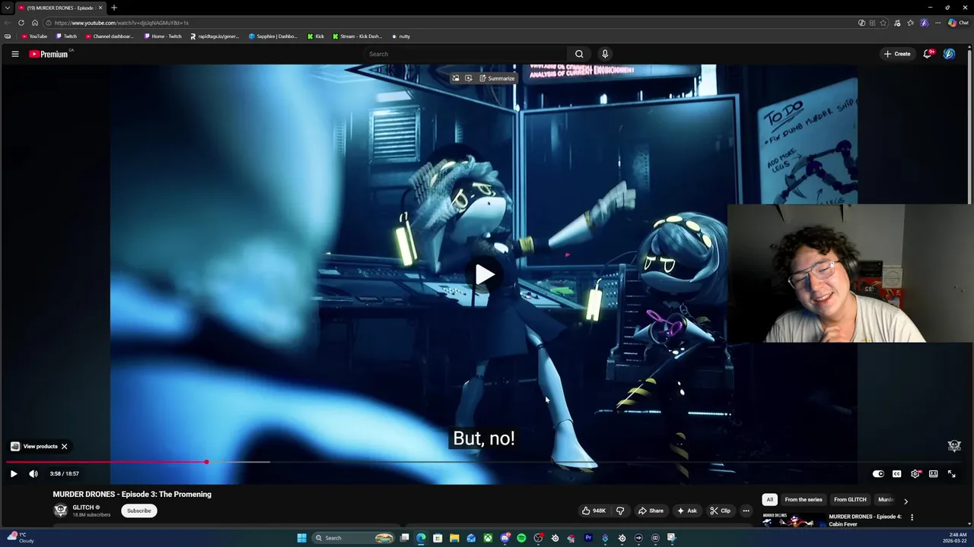This screenshot has height=547, width=974.
Task: Click the Summarize button above video
Action: (497, 78)
